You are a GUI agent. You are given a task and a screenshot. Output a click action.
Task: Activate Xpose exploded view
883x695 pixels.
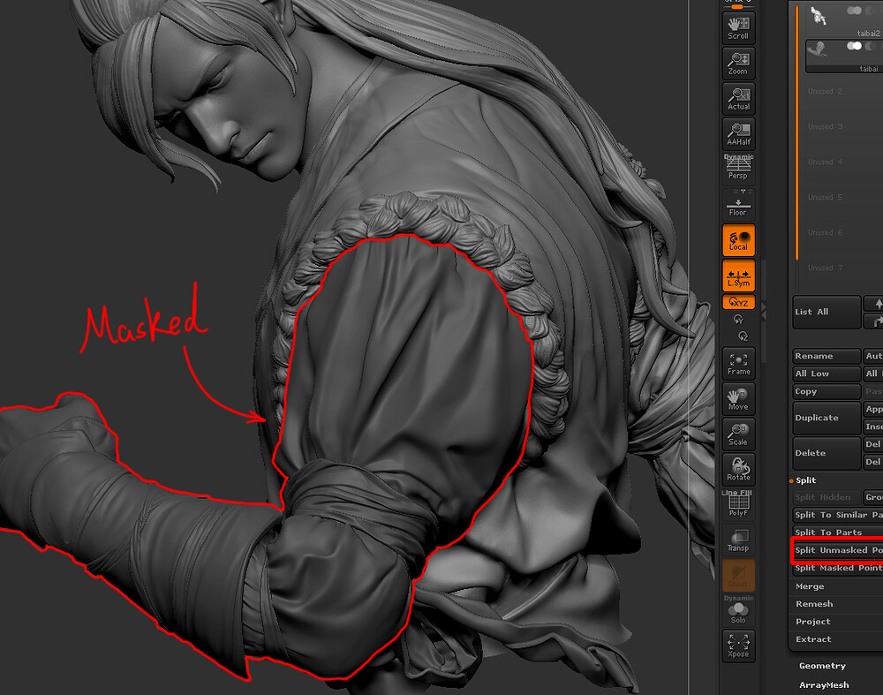point(738,646)
